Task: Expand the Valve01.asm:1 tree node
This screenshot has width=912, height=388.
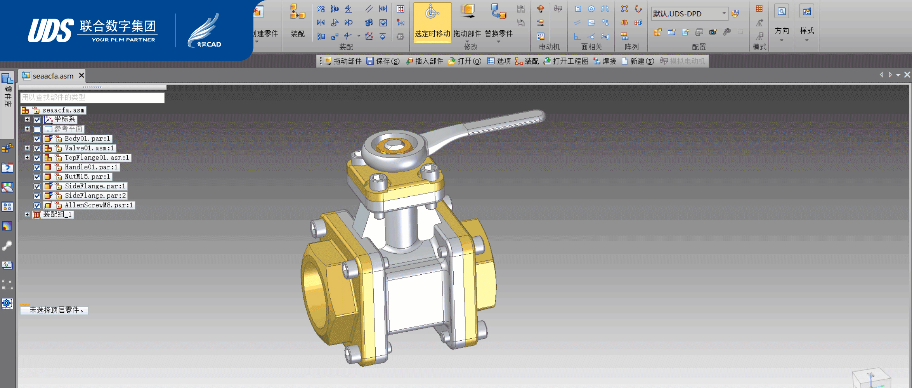Action: pos(27,148)
